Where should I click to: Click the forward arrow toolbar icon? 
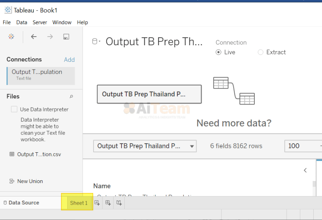coord(50,37)
